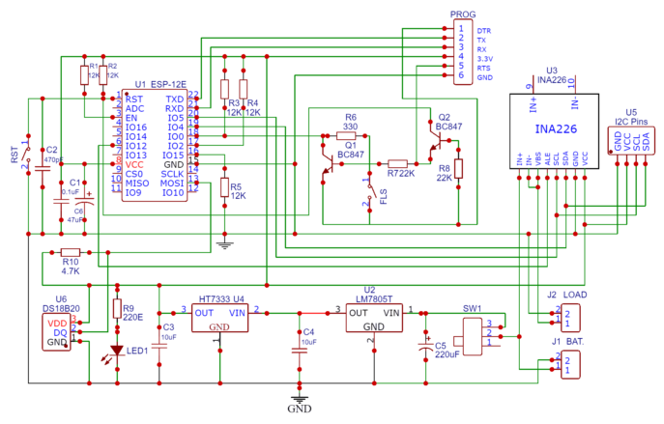
Task: Click the U3 INA226 designator above module
Action: (552, 75)
